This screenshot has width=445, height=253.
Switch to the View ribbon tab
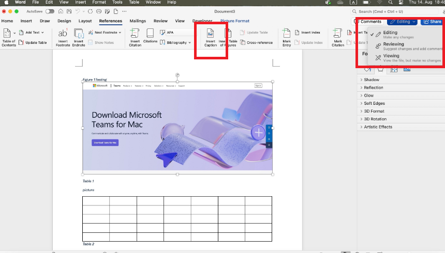180,21
